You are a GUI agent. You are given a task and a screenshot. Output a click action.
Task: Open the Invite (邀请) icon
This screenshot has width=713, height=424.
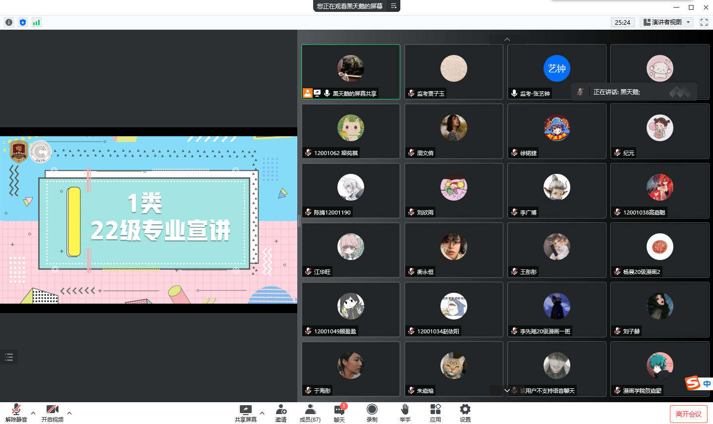(x=281, y=413)
